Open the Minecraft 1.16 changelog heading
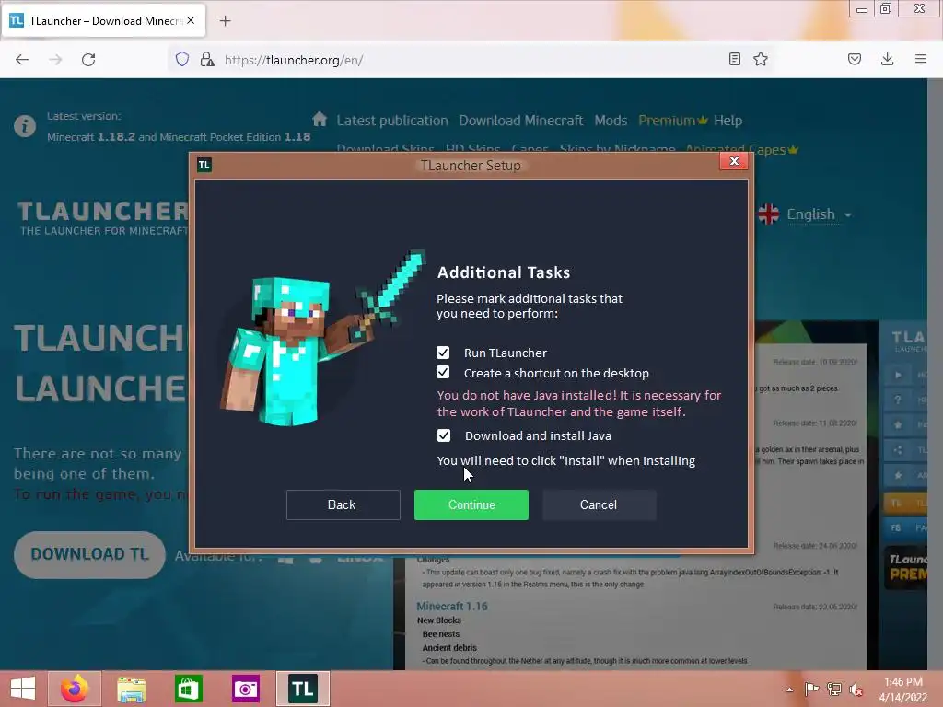The width and height of the screenshot is (943, 707). tap(451, 606)
